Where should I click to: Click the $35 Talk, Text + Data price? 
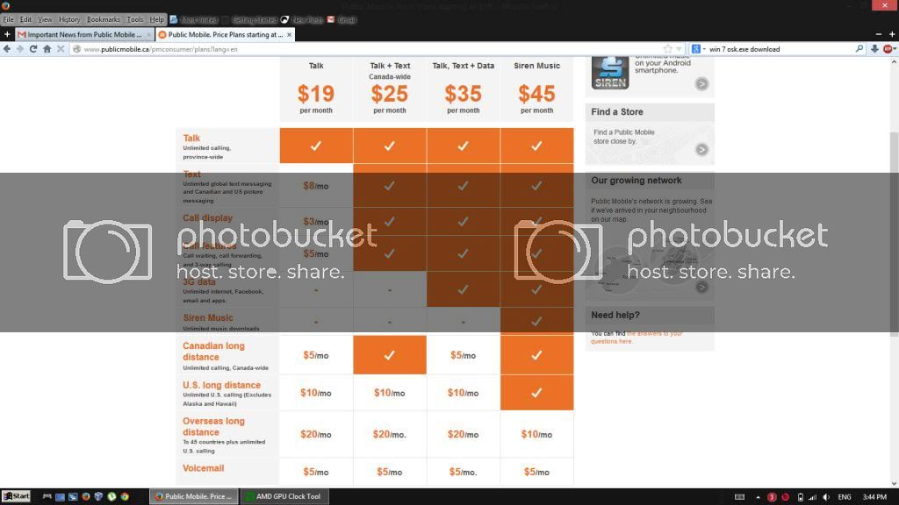[464, 94]
